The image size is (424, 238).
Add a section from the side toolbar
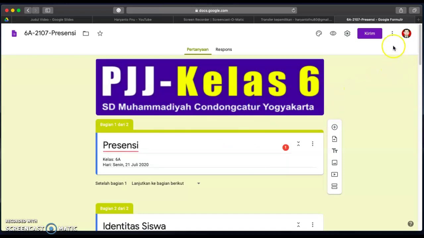pyautogui.click(x=335, y=186)
